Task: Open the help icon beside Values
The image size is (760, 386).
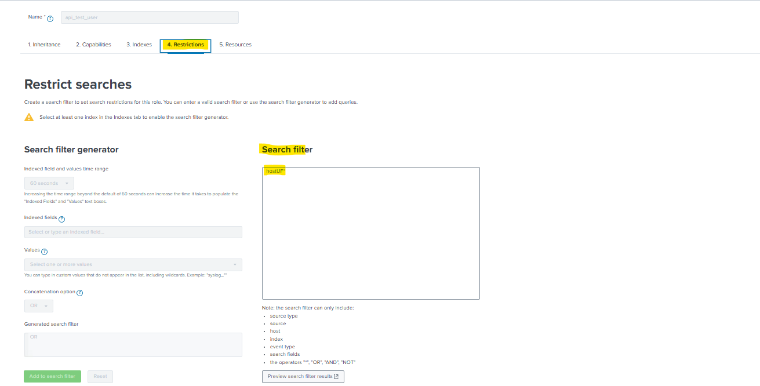Action: point(45,251)
